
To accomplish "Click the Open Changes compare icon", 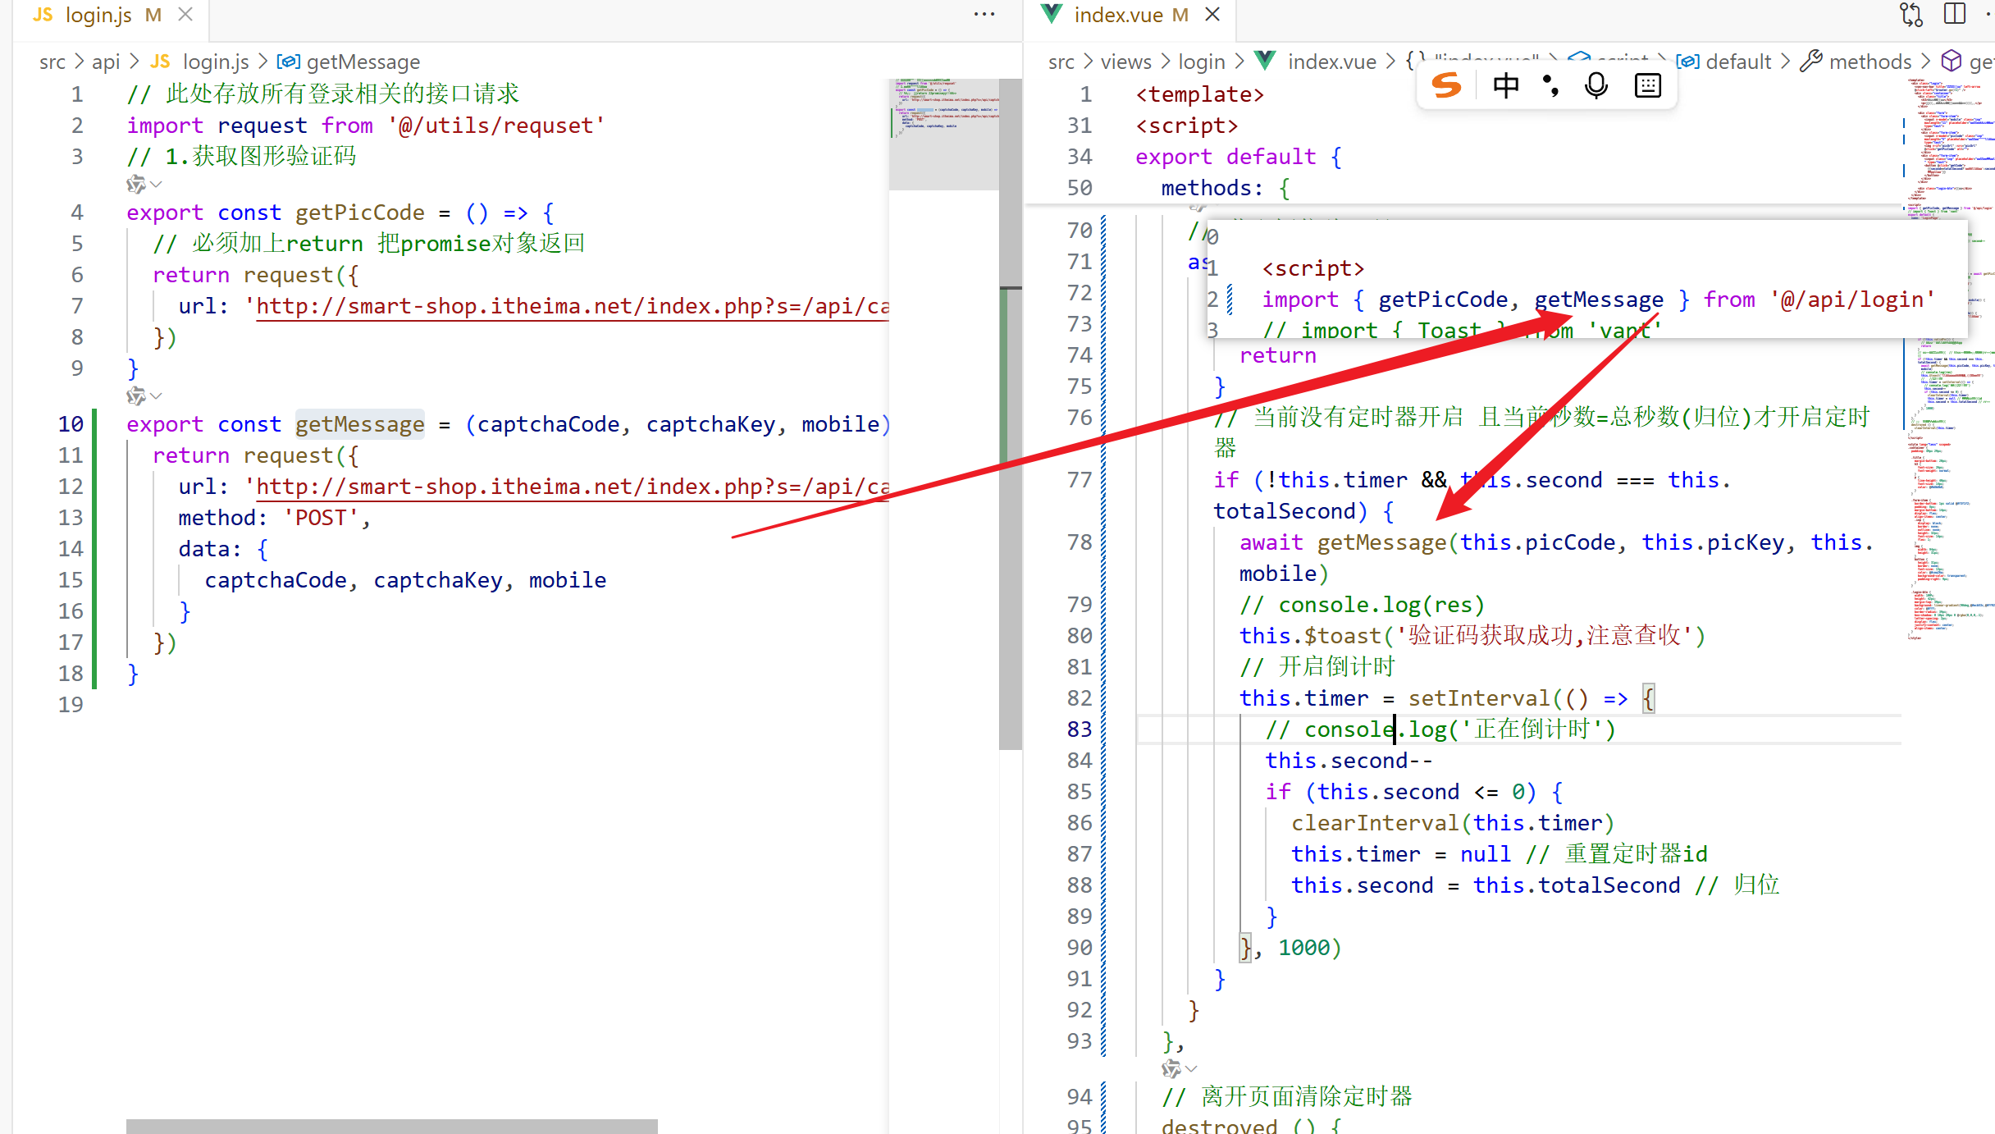I will pyautogui.click(x=1911, y=15).
